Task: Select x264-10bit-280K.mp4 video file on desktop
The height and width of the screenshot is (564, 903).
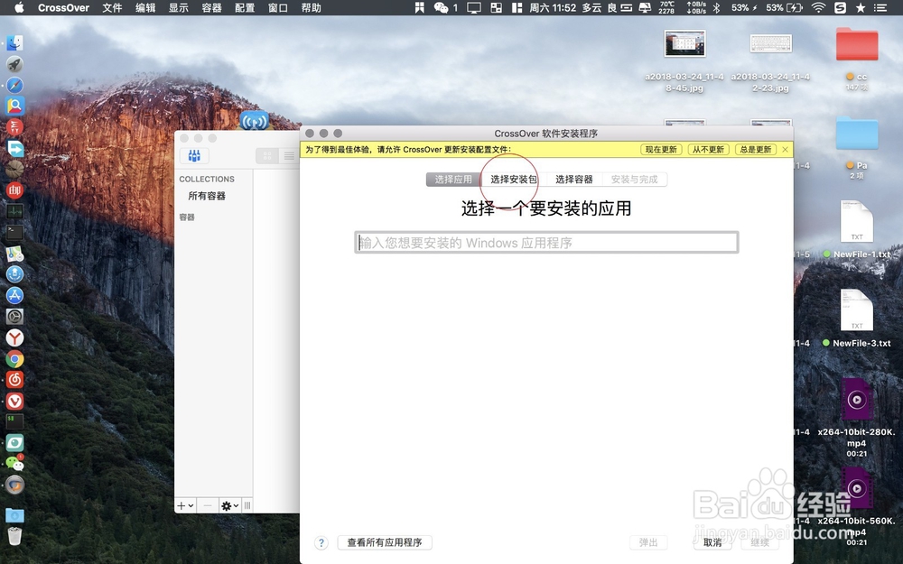Action: [x=857, y=400]
